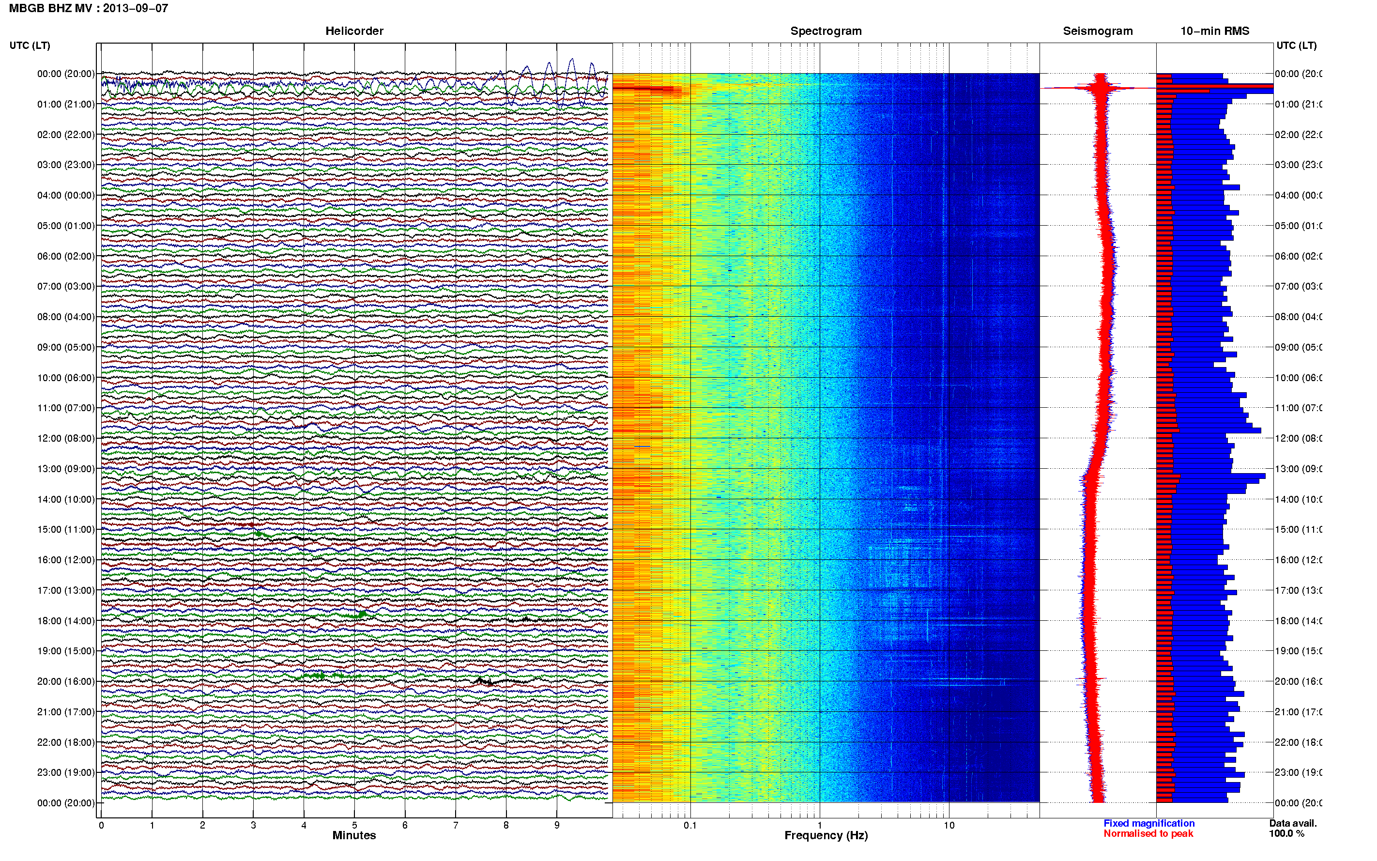Click the 'UTC (LT)' label above the right time axis

(x=1296, y=45)
